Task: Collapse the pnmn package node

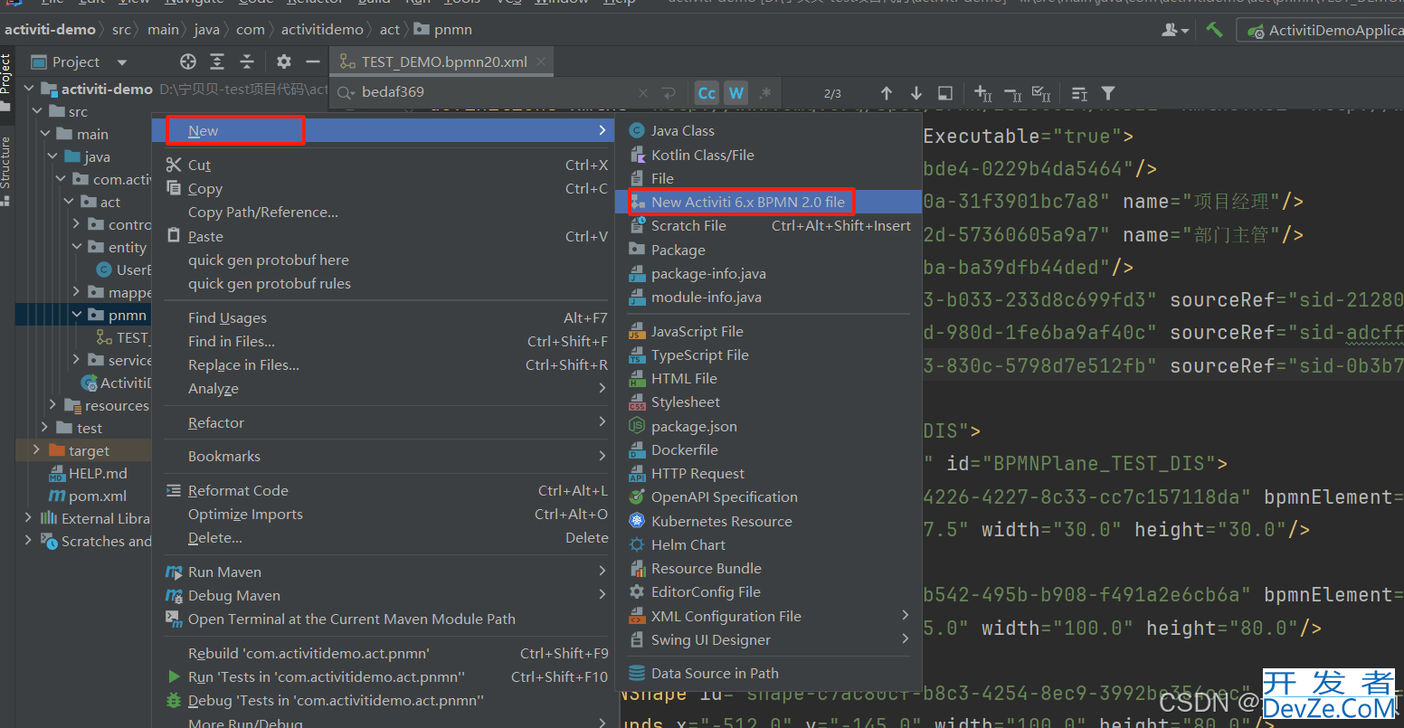Action: 77,315
